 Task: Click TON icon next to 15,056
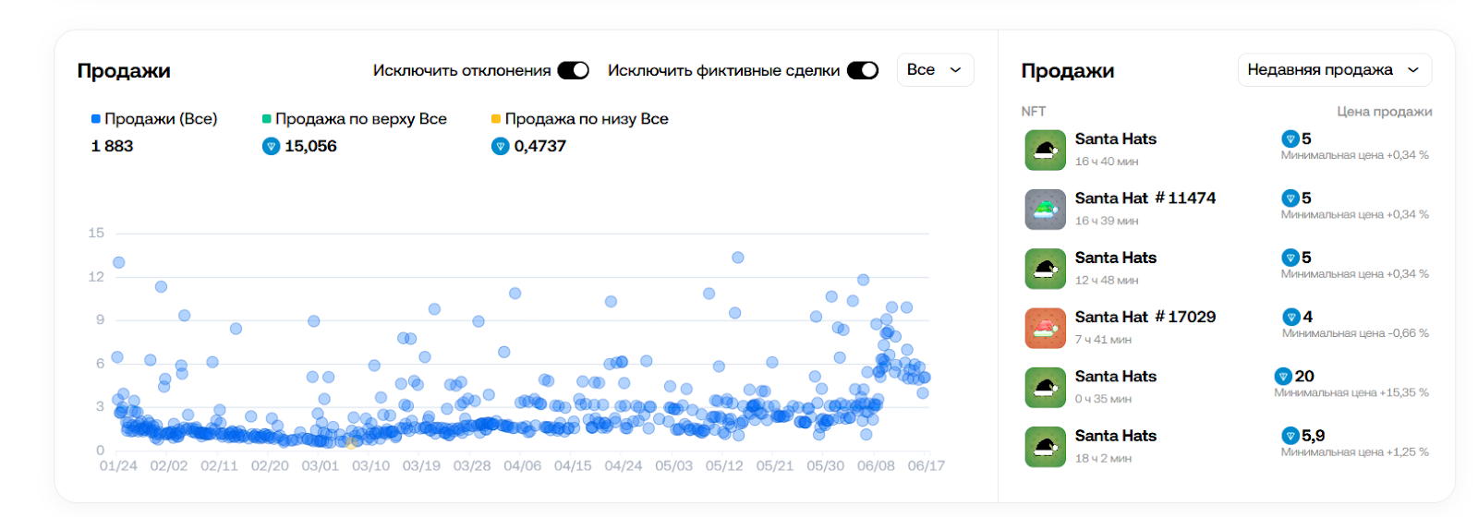pos(271,146)
